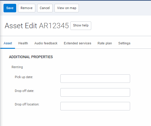Select the Drop off location field

95,106
